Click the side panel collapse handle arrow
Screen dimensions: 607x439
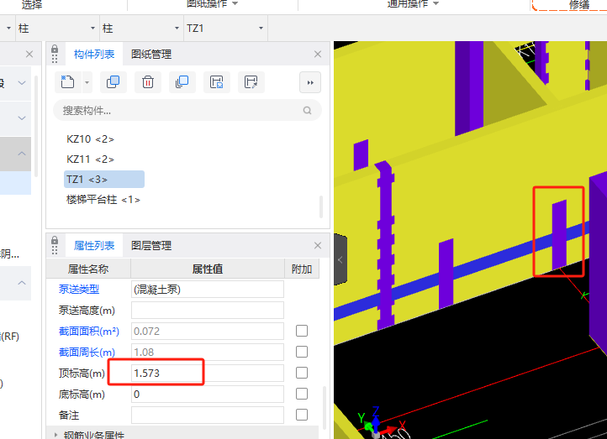(x=340, y=259)
